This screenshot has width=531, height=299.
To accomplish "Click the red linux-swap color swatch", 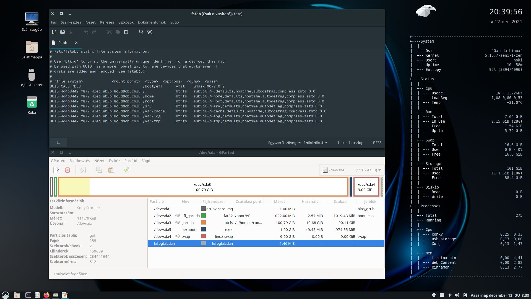I will pyautogui.click(x=204, y=236).
